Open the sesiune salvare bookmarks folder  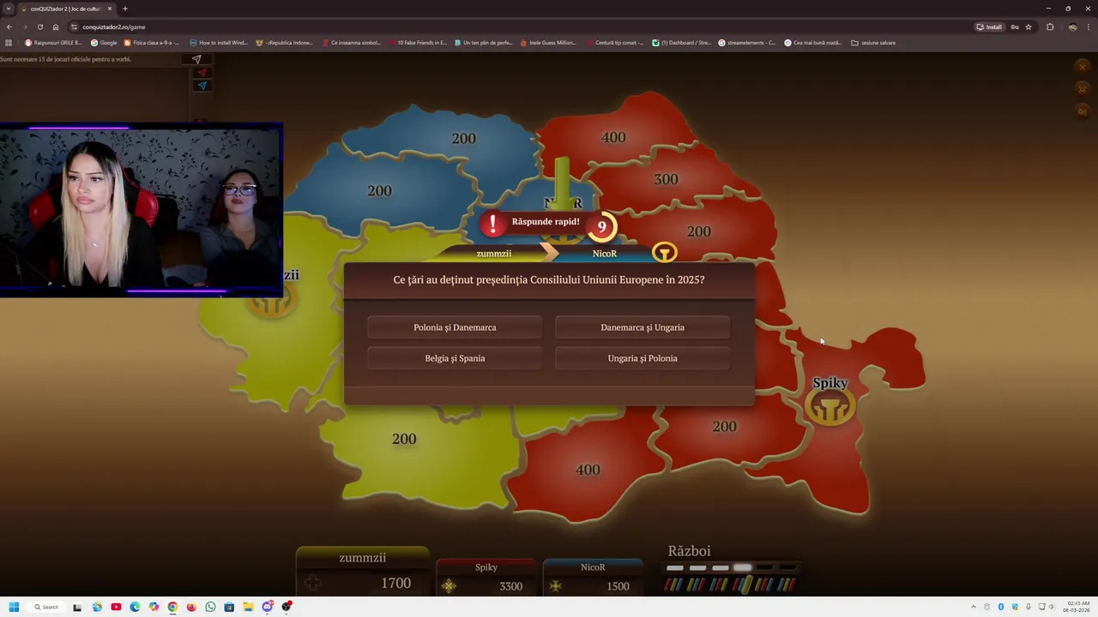coord(873,43)
